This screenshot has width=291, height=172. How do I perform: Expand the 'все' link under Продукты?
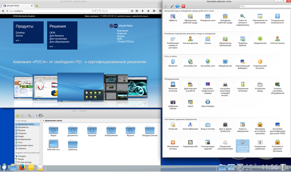[x=18, y=40]
